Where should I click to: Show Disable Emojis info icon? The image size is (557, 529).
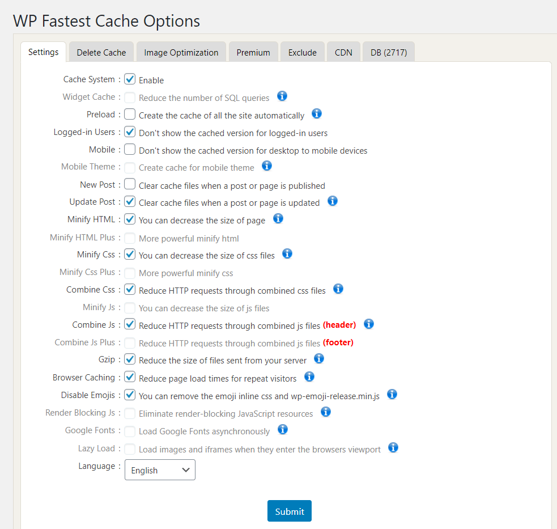coord(392,394)
